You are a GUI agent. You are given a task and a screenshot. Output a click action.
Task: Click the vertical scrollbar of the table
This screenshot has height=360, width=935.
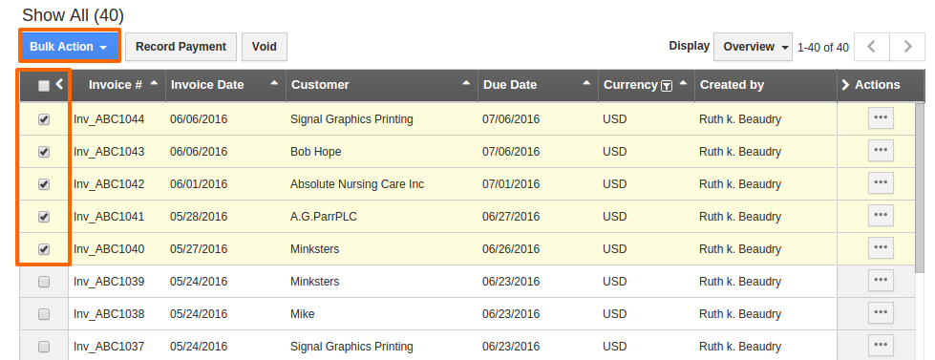(920, 184)
